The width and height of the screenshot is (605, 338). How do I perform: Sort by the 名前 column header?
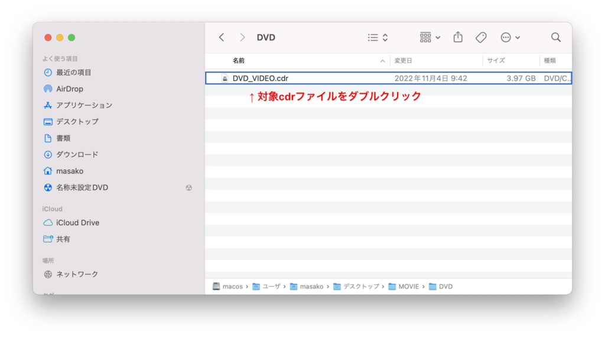click(x=239, y=61)
